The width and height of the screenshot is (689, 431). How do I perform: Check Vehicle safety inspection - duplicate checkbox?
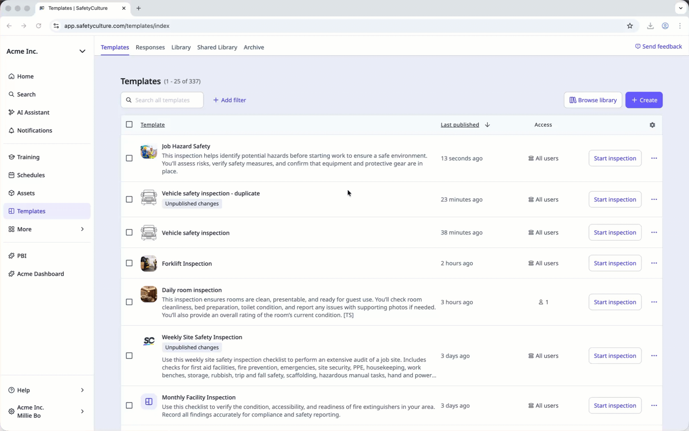[129, 200]
